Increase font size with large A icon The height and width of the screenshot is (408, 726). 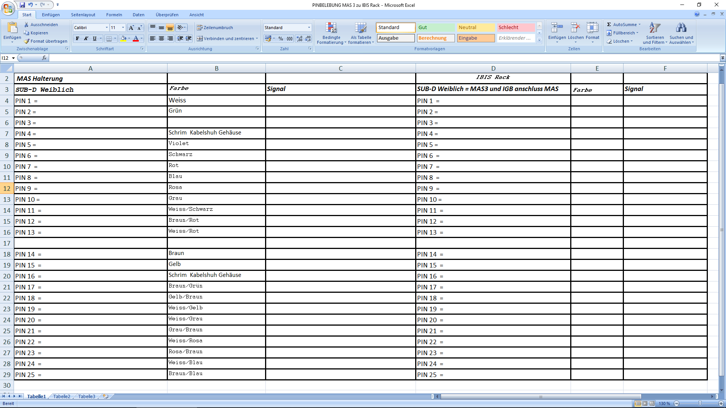[x=131, y=28]
